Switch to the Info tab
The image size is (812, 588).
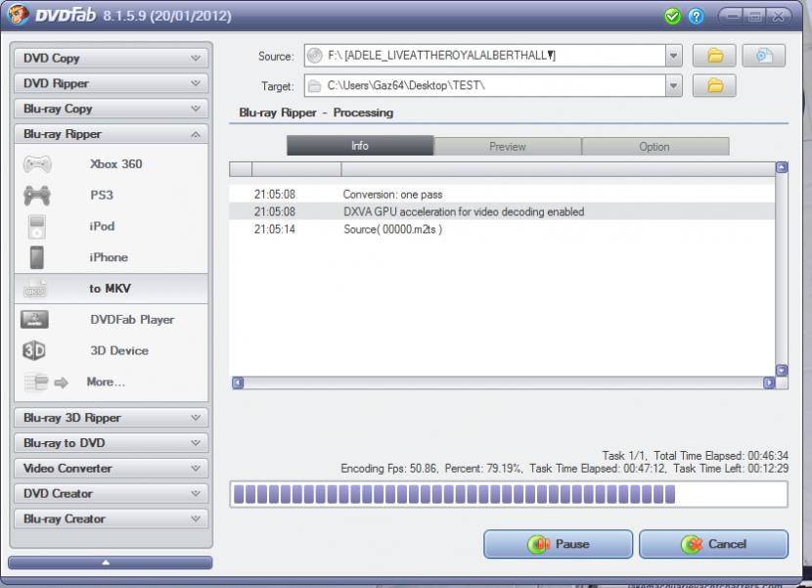point(360,146)
